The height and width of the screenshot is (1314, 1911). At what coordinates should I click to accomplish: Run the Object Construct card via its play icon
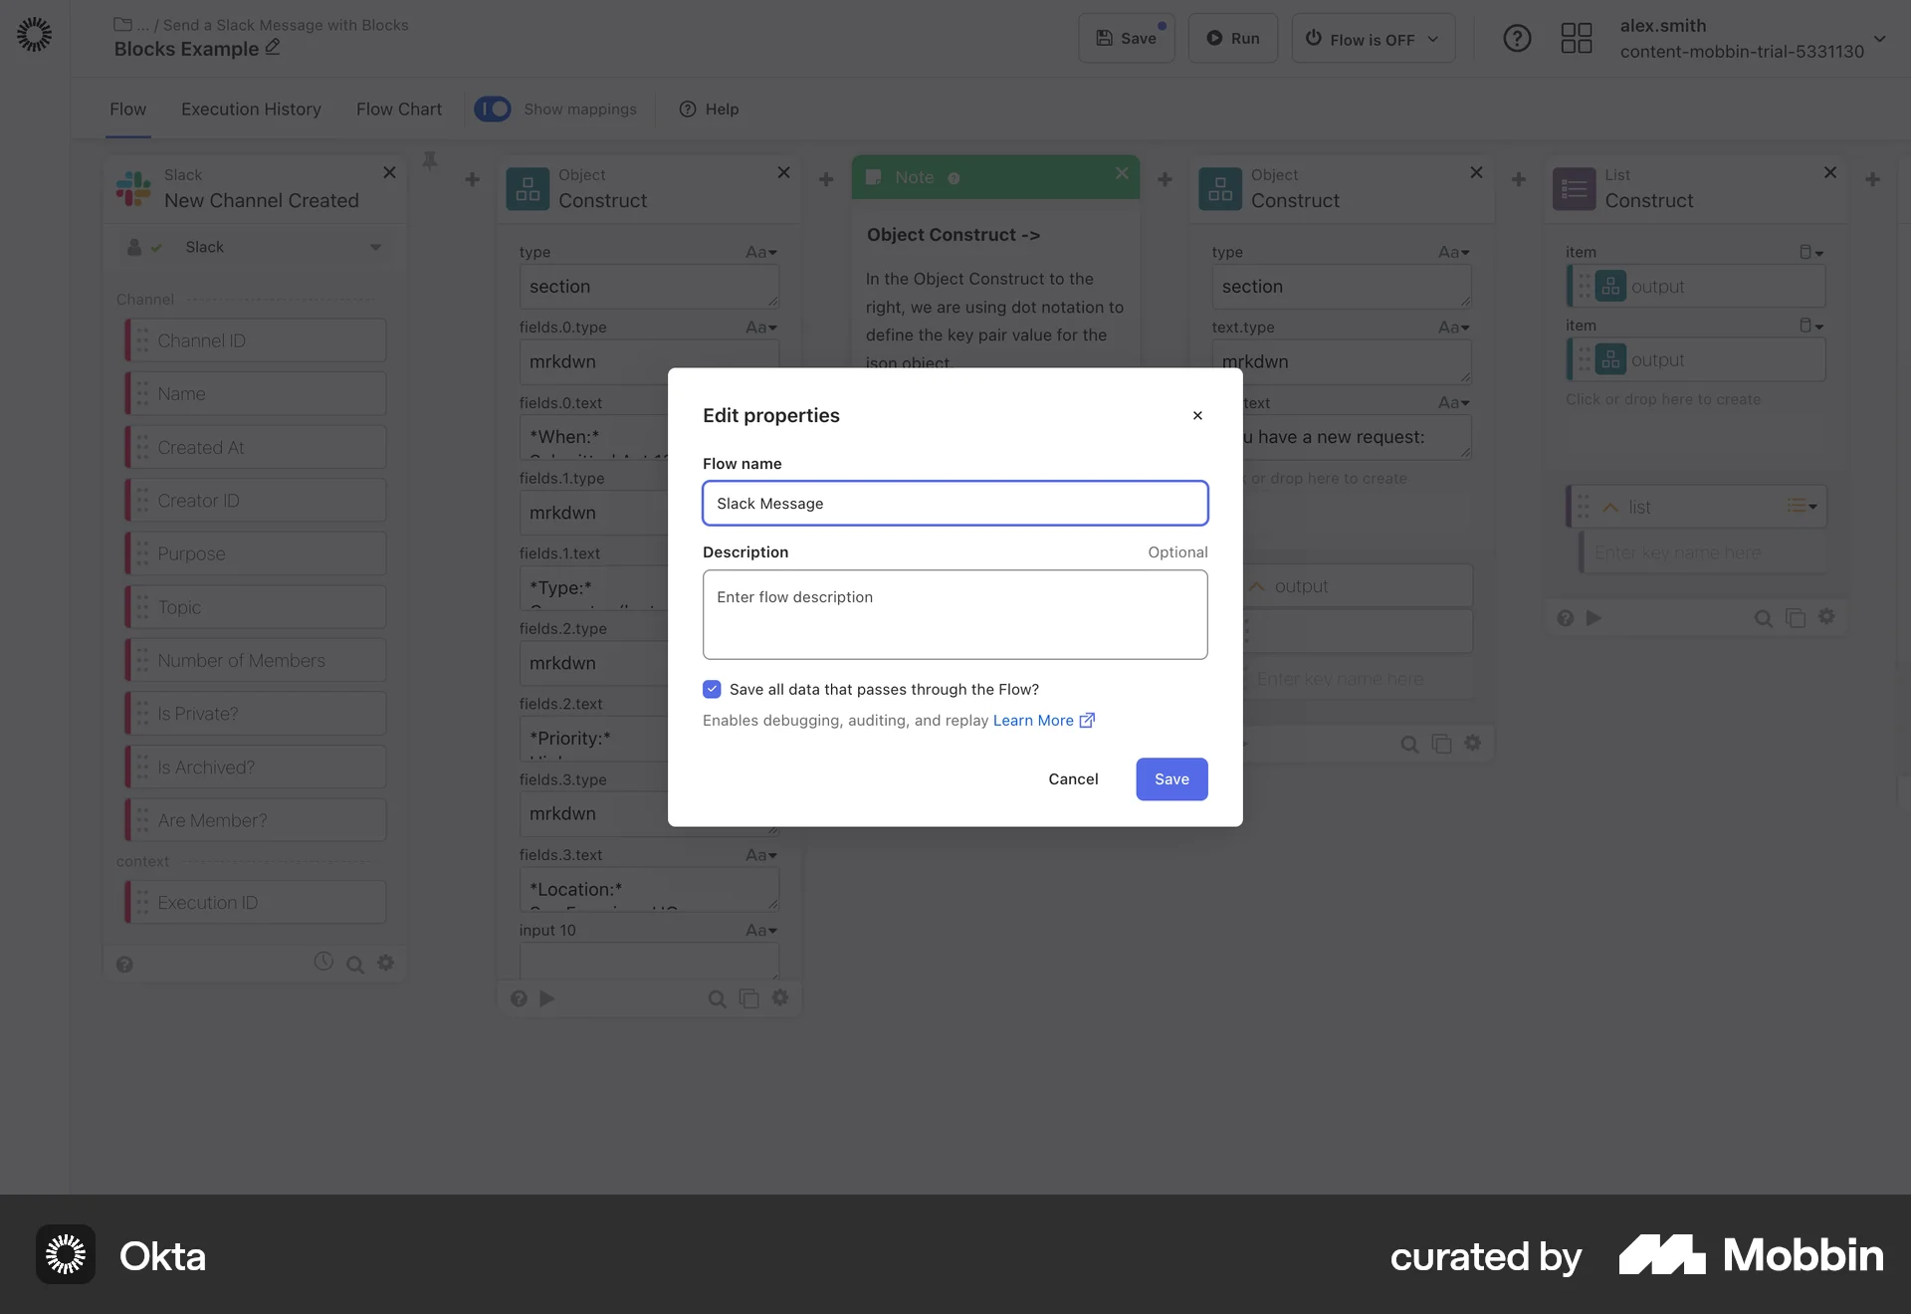coord(548,998)
